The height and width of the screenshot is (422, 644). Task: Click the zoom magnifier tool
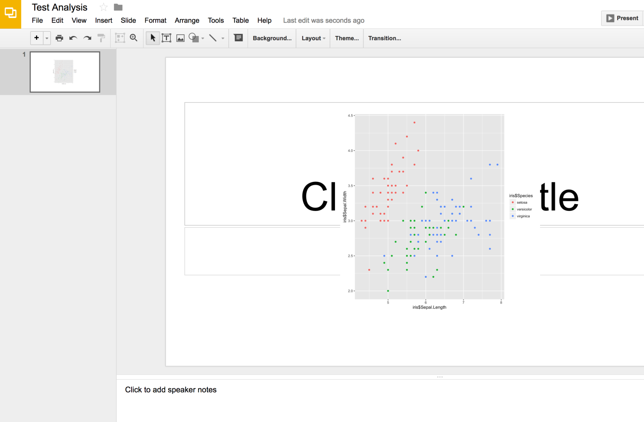134,38
